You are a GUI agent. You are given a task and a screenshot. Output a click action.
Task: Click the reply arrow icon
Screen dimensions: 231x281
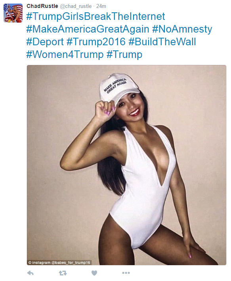[x=31, y=273]
